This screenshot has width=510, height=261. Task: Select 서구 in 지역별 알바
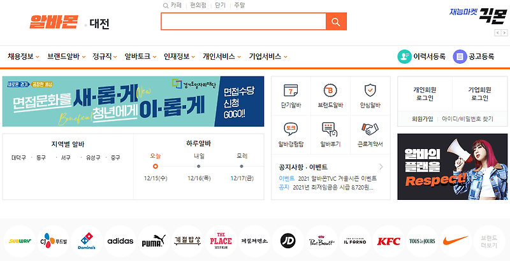[x=66, y=158]
